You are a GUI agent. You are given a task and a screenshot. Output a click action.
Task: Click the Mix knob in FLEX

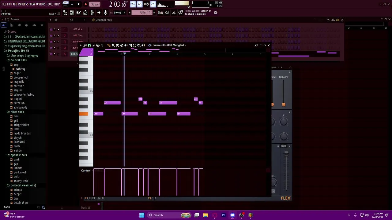pyautogui.click(x=273, y=183)
